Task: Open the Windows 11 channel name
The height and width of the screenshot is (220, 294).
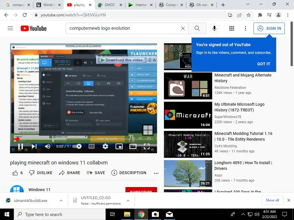Action: coord(39,190)
